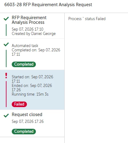Click green timeline line under Automated task
The image size is (128, 143).
click(x=6, y=58)
